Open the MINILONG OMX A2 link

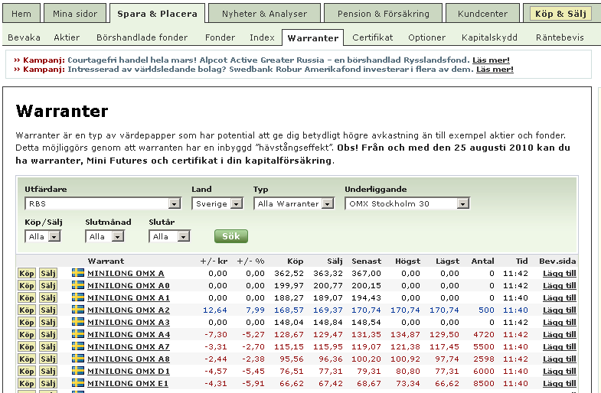click(x=129, y=310)
